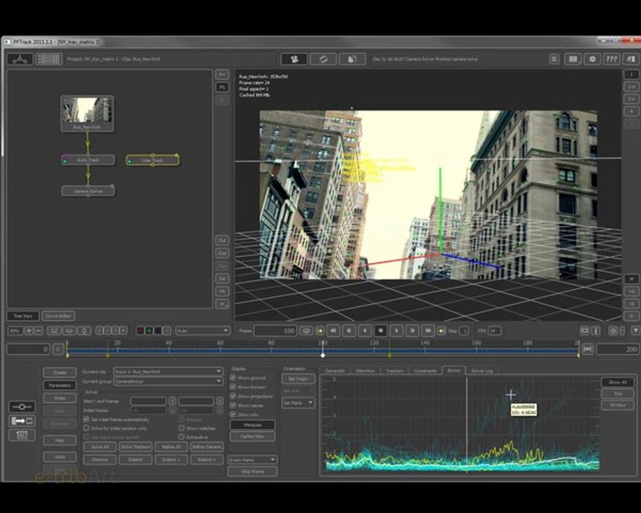Open the Every frame dropdown
641x513 pixels.
point(252,460)
